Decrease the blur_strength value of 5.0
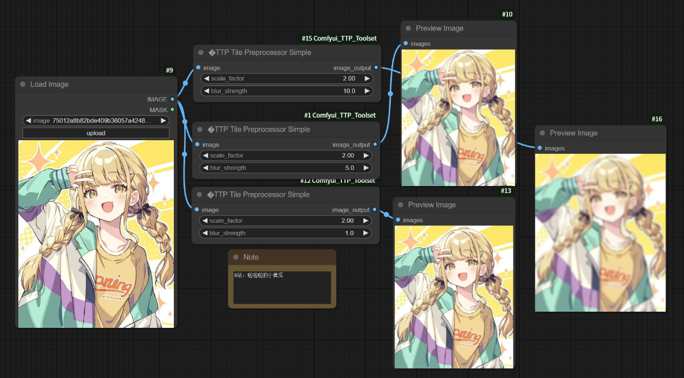 coord(206,168)
